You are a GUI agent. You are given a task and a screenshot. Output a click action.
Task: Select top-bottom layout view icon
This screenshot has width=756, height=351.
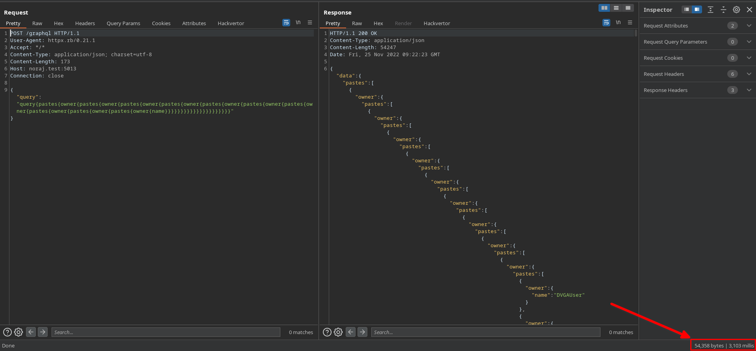click(616, 8)
